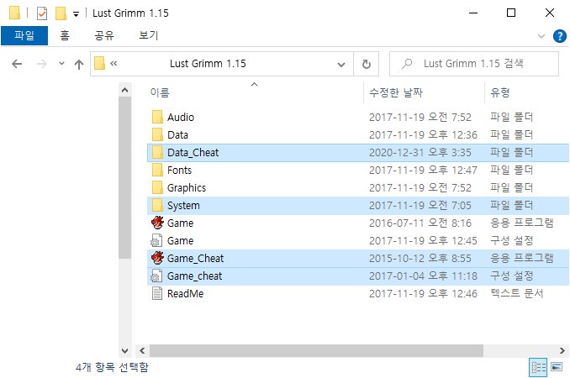Click the Game_Cheat application icon
This screenshot has height=378, width=570.
coord(156,258)
